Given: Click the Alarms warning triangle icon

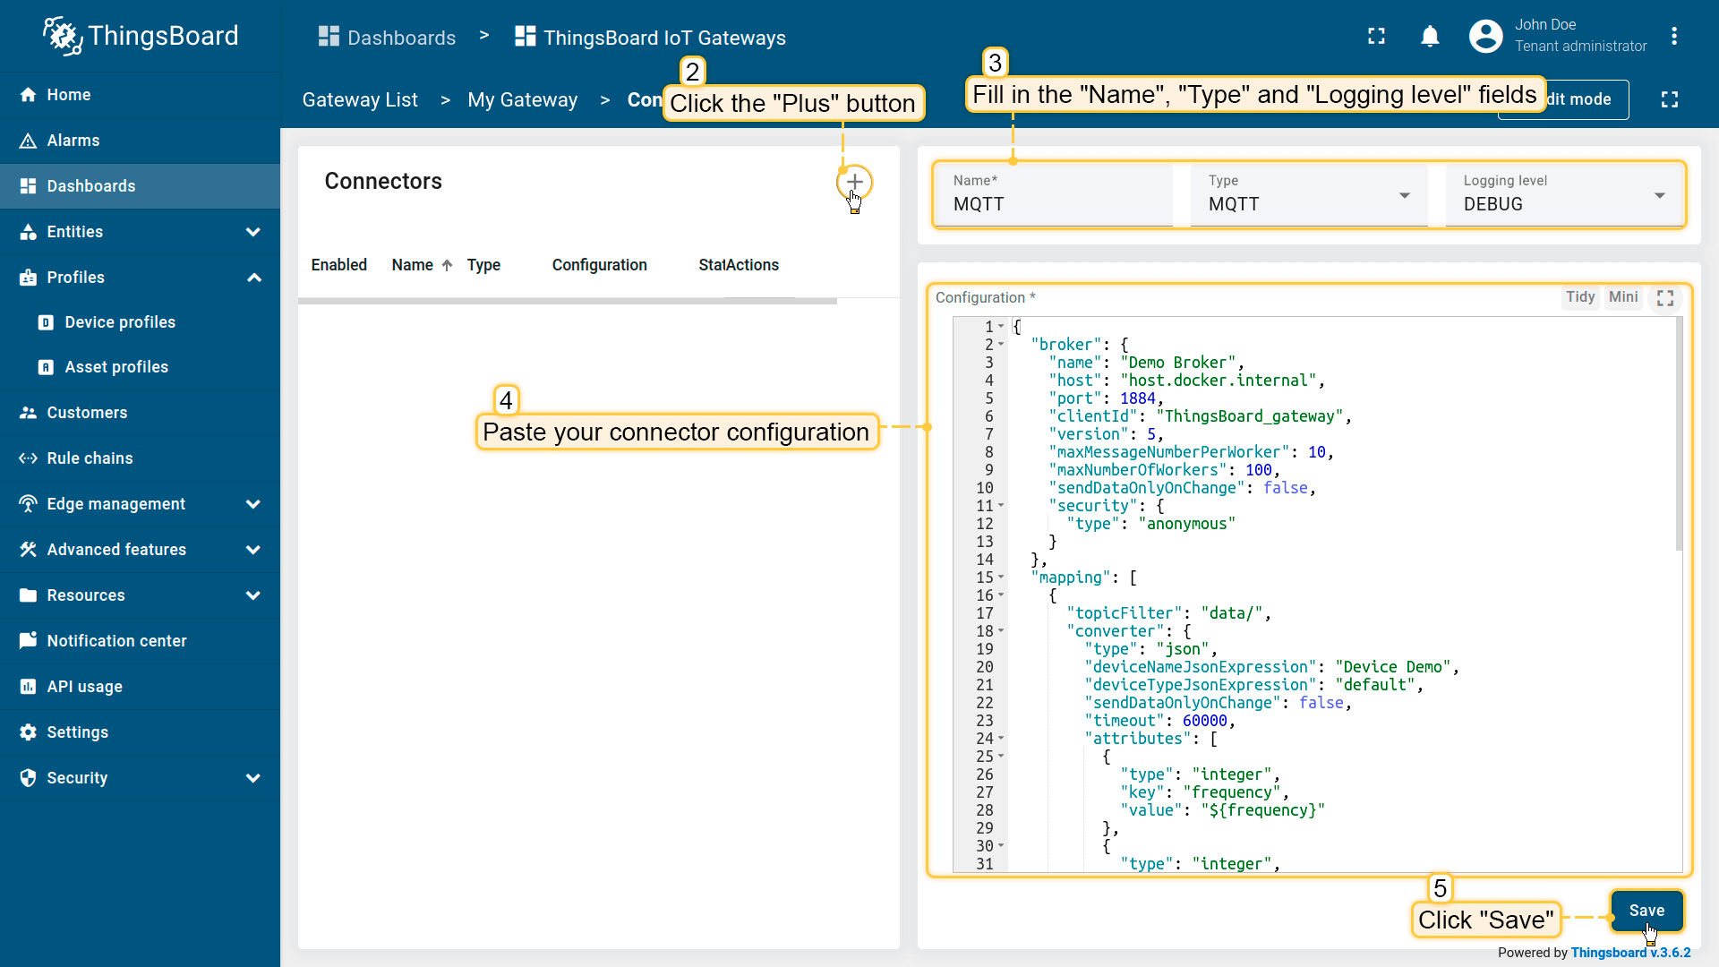Looking at the screenshot, I should click(x=29, y=141).
